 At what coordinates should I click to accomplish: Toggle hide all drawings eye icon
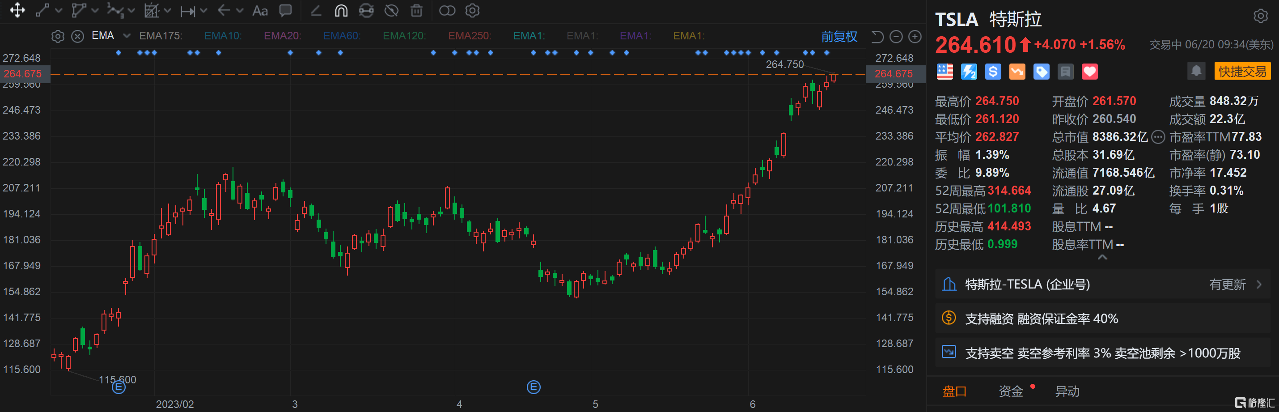coord(392,10)
